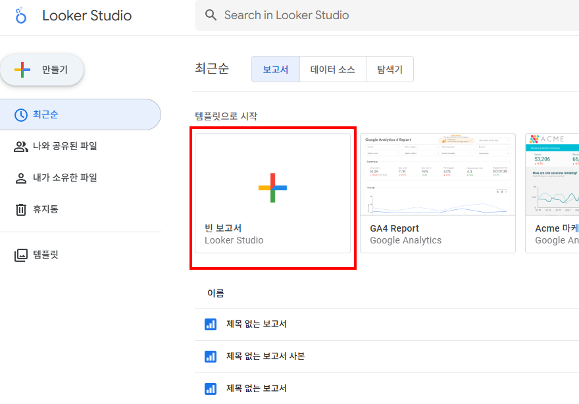The height and width of the screenshot is (404, 579).
Task: Open the Acme marketing template thumbnail
Action: point(553,174)
